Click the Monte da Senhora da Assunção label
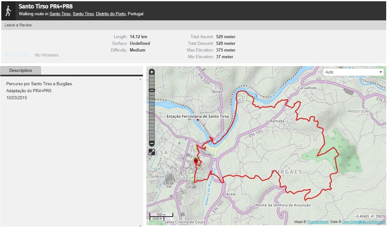This screenshot has width=390, height=229. pyautogui.click(x=283, y=205)
